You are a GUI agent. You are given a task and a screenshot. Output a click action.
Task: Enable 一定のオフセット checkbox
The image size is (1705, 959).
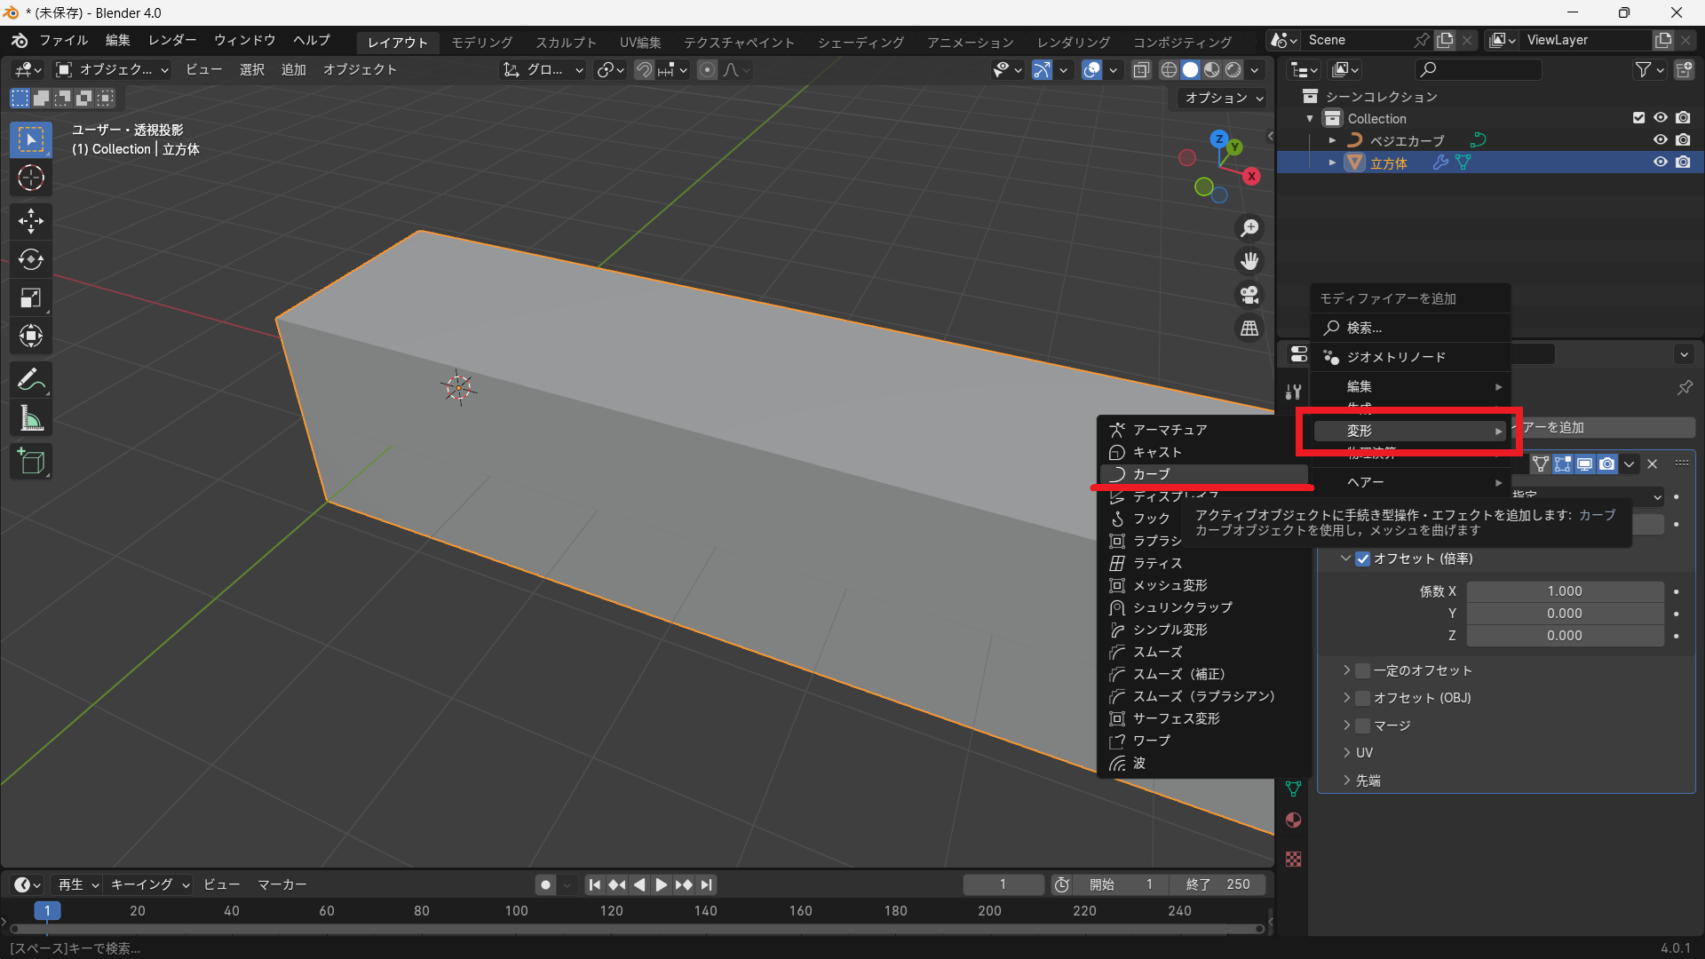tap(1363, 670)
